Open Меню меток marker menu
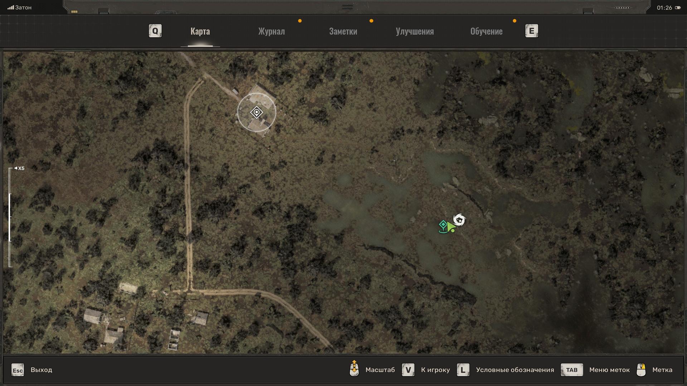The height and width of the screenshot is (386, 687). coord(609,370)
